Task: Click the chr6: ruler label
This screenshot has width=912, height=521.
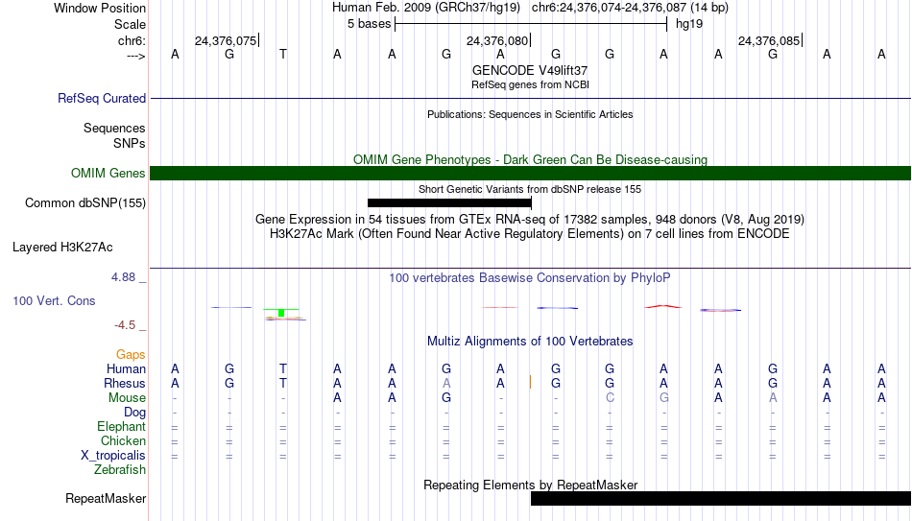Action: click(x=132, y=40)
